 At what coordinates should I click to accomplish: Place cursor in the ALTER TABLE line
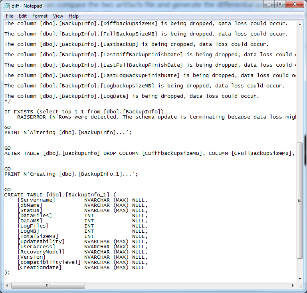pyautogui.click(x=80, y=153)
